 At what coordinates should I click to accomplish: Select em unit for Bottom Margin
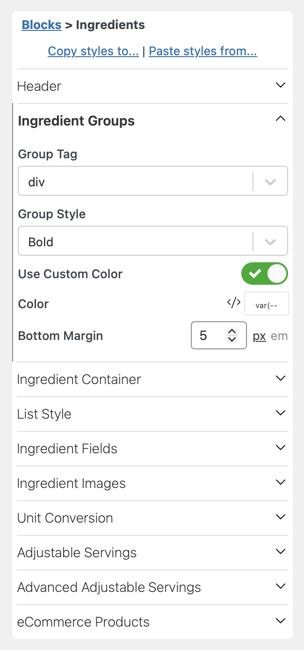pos(279,336)
